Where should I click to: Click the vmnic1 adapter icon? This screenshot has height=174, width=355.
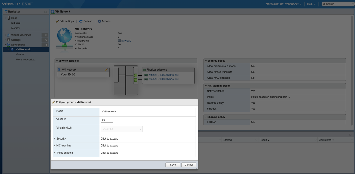146,75
